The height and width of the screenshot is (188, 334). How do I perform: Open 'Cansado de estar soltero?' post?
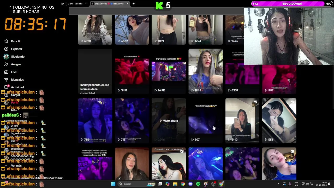pyautogui.click(x=169, y=164)
